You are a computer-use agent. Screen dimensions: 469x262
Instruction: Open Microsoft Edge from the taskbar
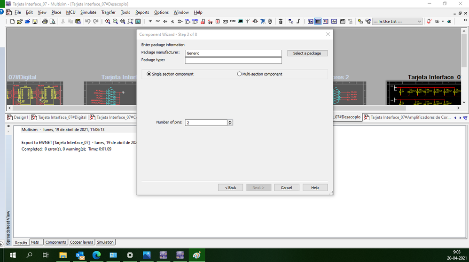point(96,255)
